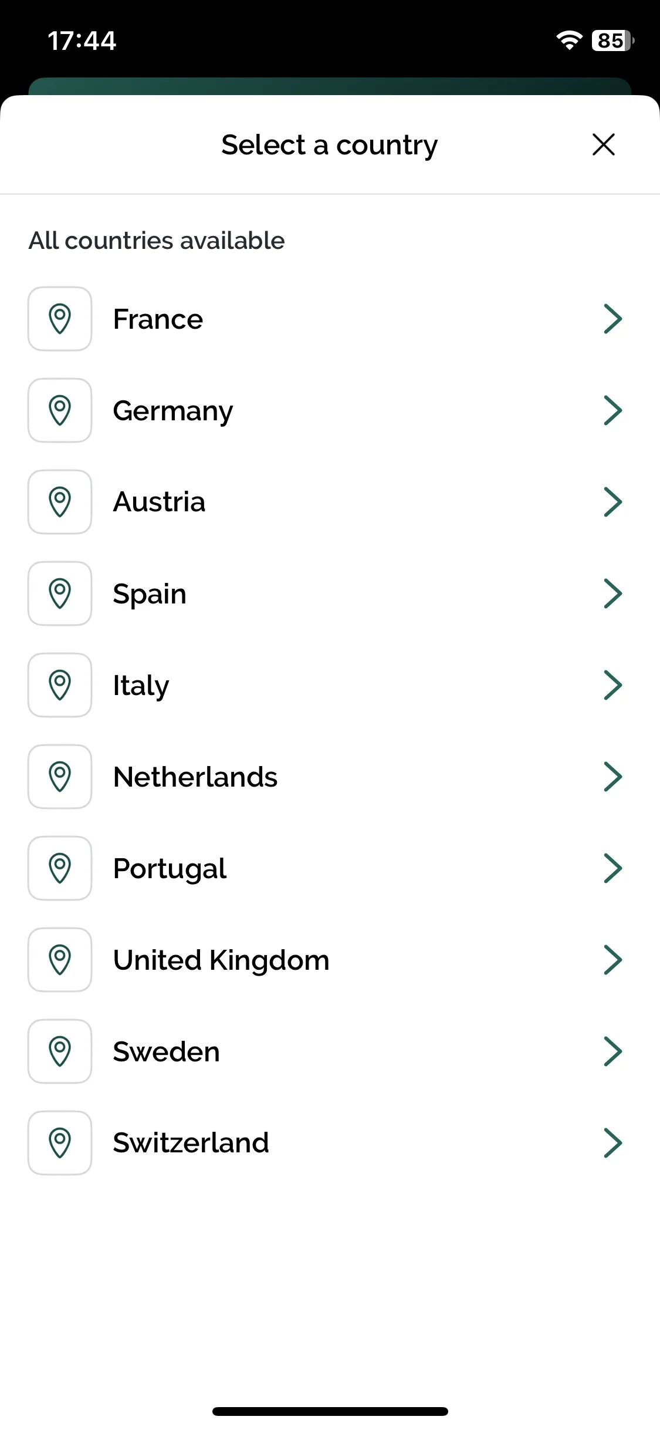Tap the Switzerland country name
Screen dimensions: 660x1430
click(x=191, y=1143)
